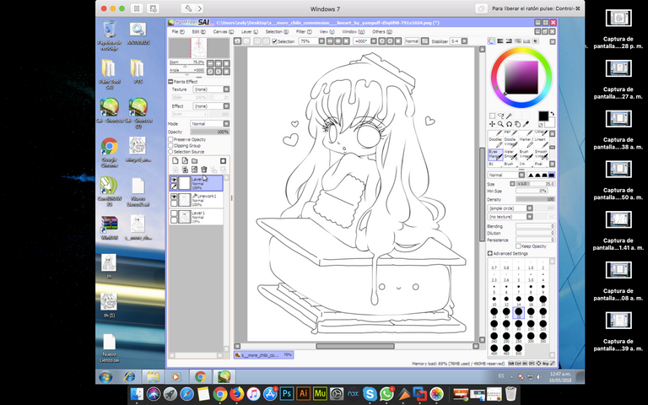648x405 pixels.
Task: Open Photoshop from the macOS dock
Action: pyautogui.click(x=286, y=394)
